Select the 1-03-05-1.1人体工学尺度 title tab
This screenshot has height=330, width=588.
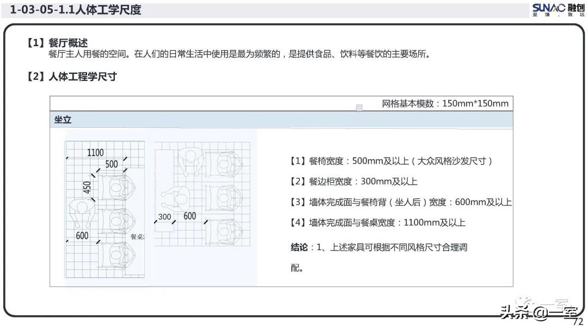click(x=76, y=9)
